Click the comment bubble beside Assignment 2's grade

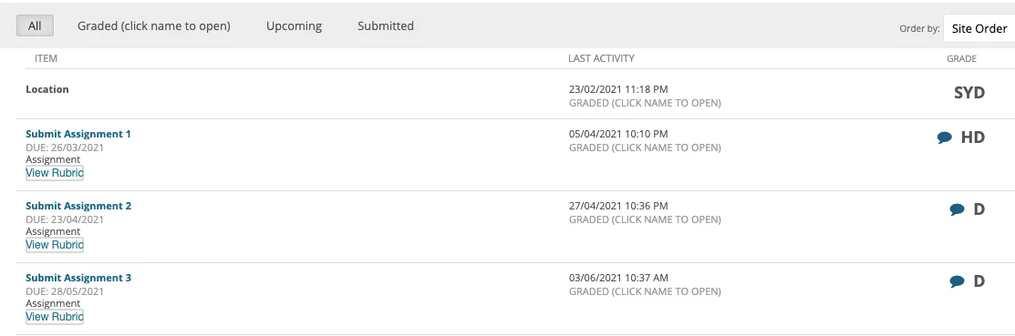(957, 209)
